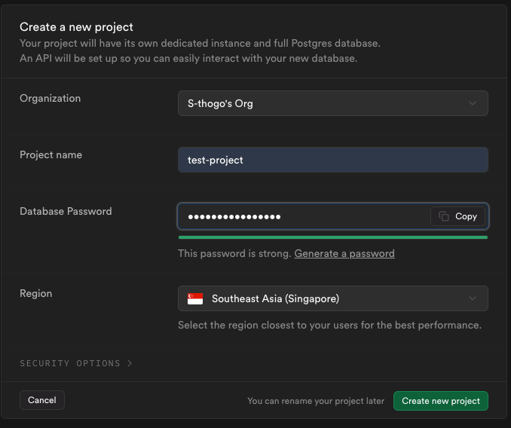Click the copy icon in the password field
Viewport: 511px width, 428px height.
(x=443, y=216)
